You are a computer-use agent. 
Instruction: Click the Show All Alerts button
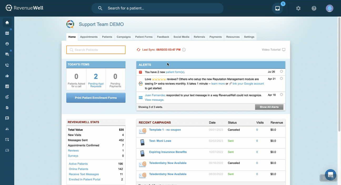pos(269,107)
